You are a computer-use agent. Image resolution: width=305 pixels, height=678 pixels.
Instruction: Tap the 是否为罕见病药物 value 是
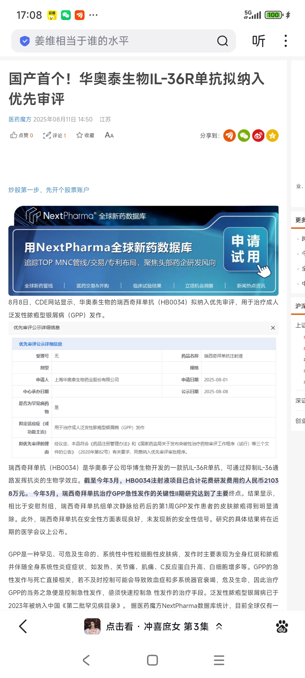tap(56, 407)
